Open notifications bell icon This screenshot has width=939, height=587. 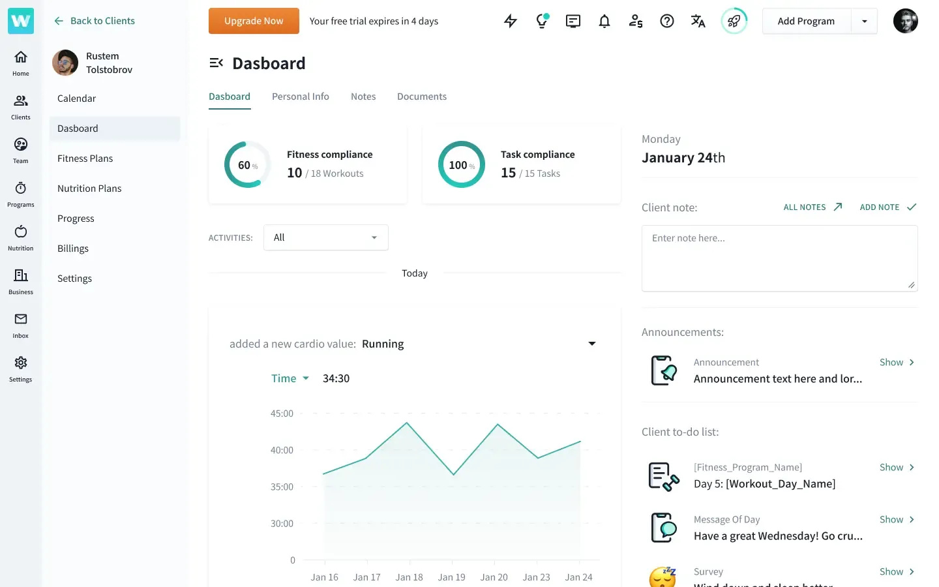tap(604, 21)
